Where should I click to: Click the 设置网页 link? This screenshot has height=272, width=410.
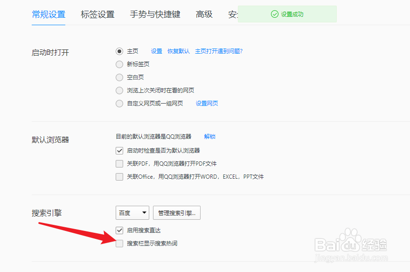pos(207,104)
